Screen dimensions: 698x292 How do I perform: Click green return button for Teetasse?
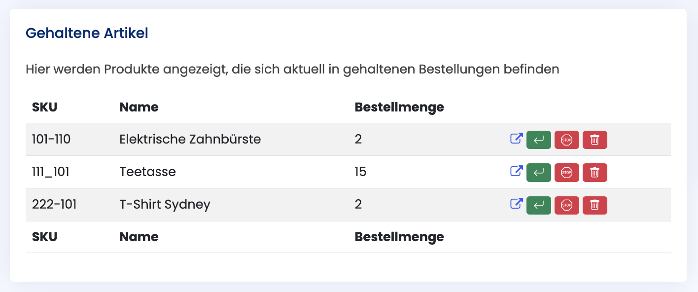point(539,172)
